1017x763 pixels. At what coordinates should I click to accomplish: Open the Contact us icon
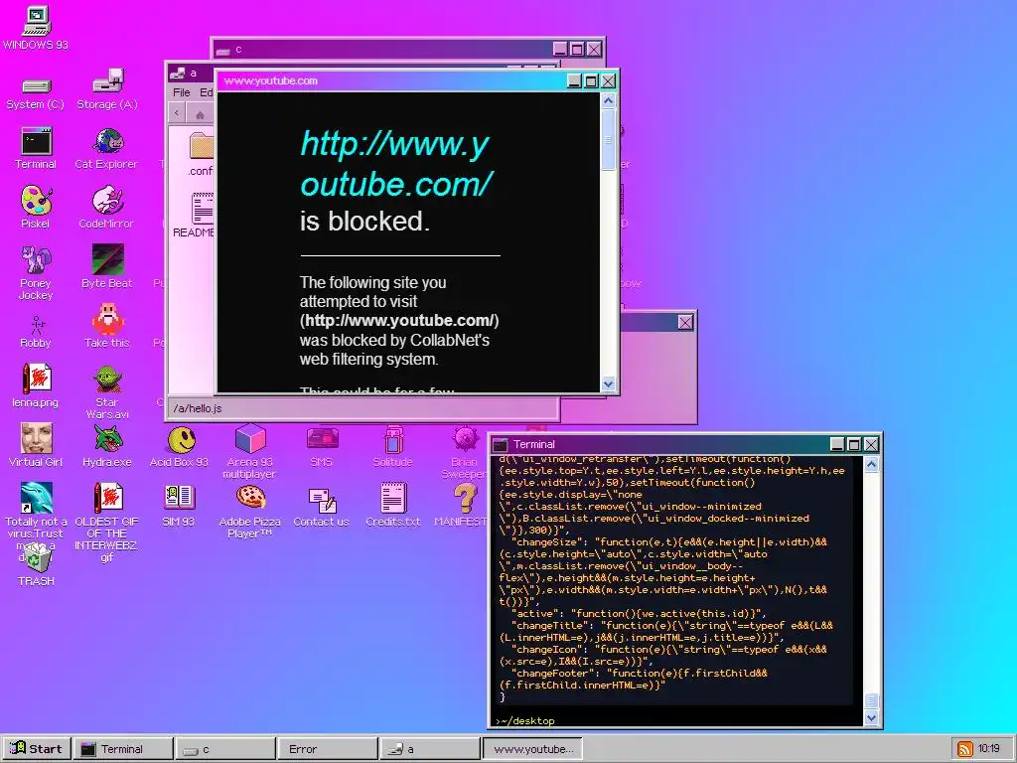point(322,507)
